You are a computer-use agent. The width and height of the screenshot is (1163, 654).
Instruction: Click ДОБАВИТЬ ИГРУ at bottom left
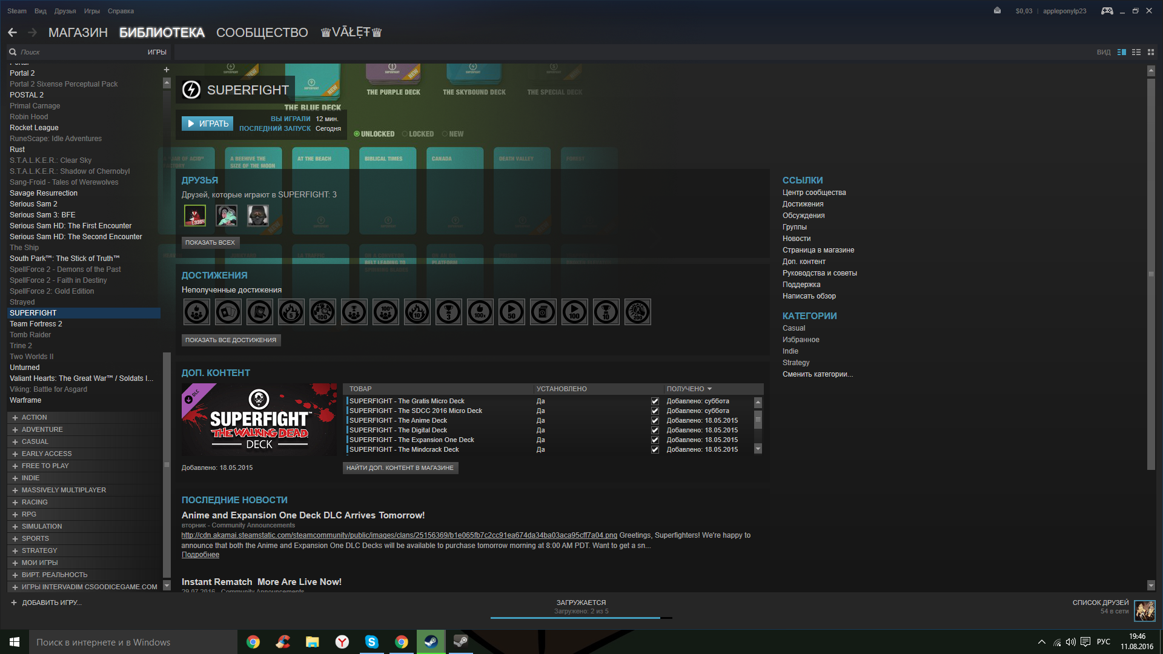[46, 603]
